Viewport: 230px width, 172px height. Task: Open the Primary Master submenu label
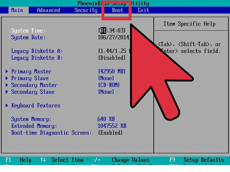[x=31, y=72]
